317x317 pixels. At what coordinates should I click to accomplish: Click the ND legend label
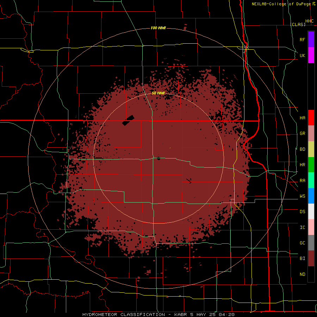[302, 274]
